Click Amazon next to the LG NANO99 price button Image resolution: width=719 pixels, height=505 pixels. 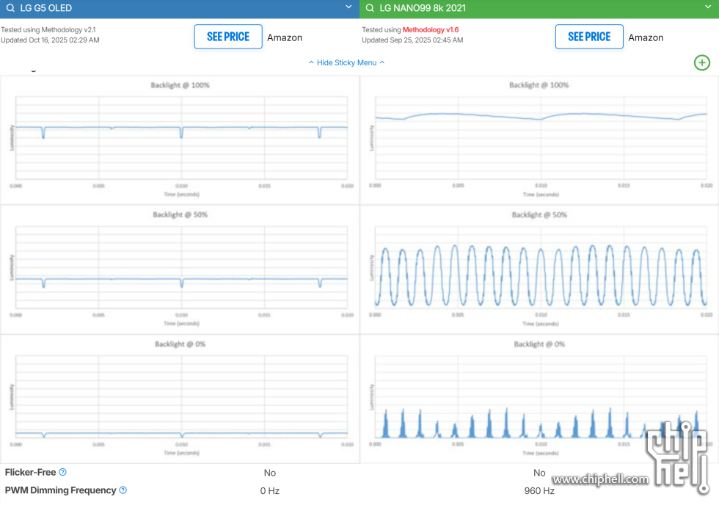(x=646, y=37)
